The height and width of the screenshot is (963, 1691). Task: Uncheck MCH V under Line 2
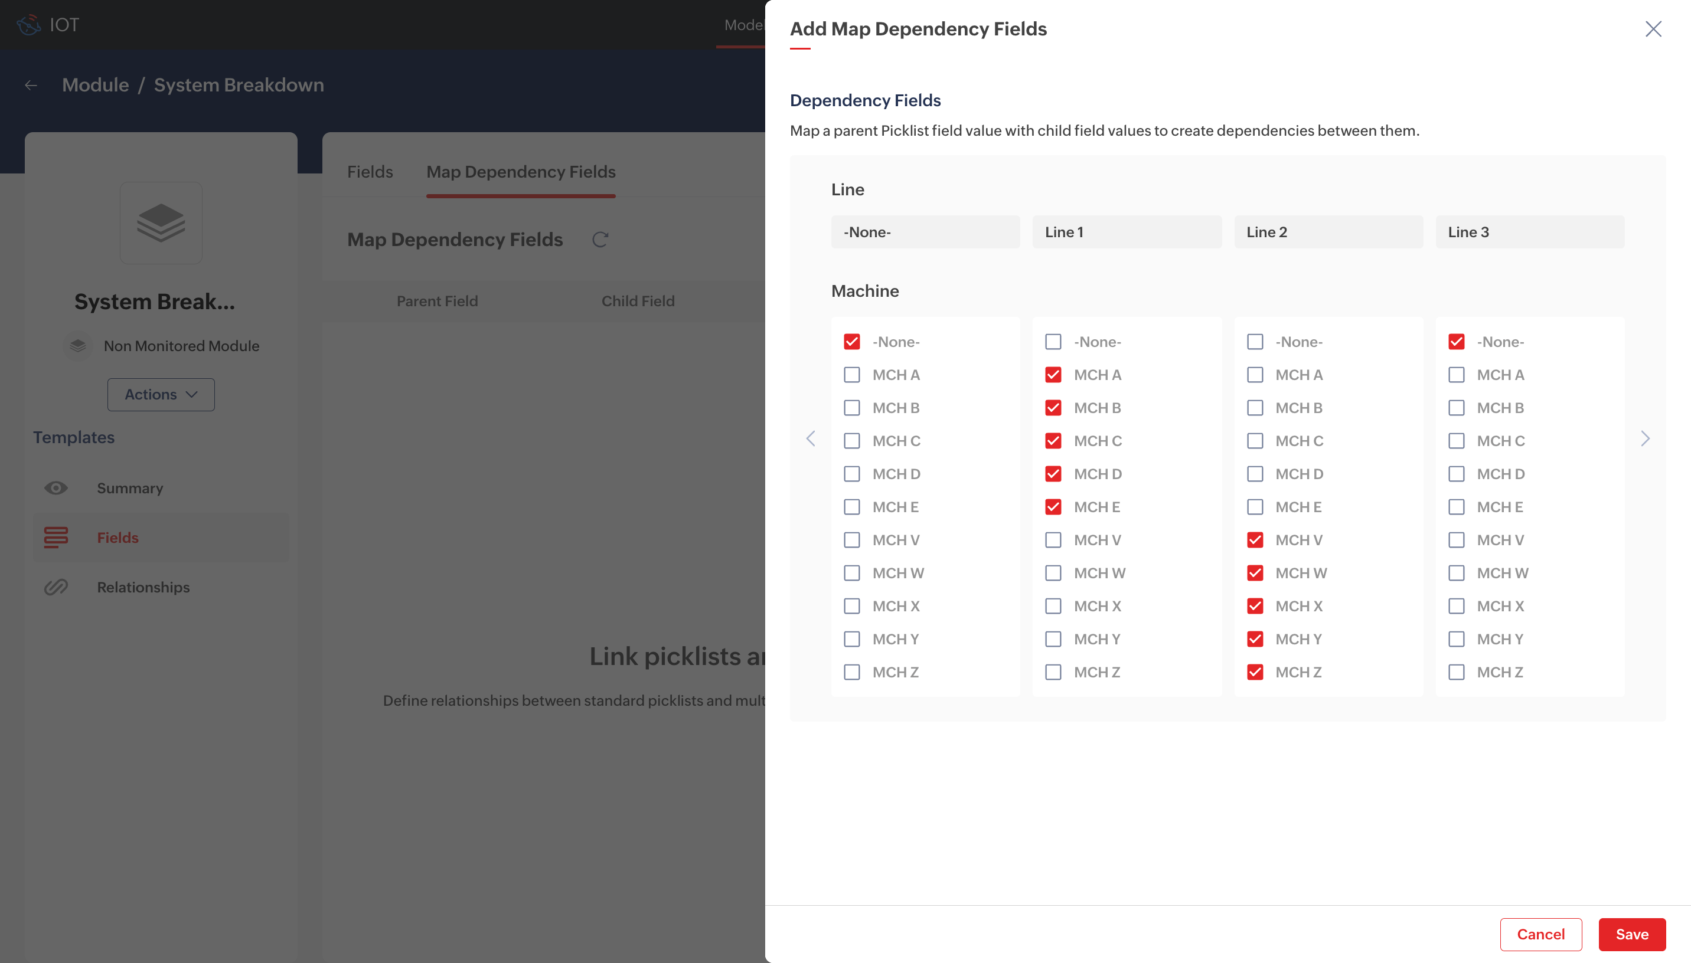tap(1254, 541)
